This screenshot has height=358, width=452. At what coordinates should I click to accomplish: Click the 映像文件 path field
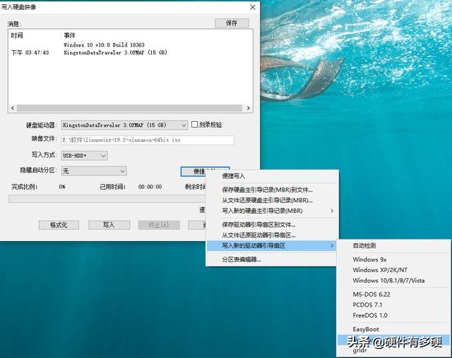(x=148, y=140)
